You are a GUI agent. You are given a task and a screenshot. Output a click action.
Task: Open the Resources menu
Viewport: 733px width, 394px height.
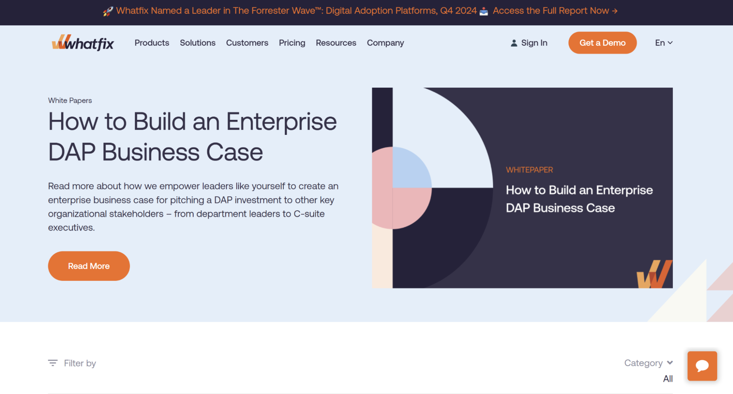coord(336,43)
